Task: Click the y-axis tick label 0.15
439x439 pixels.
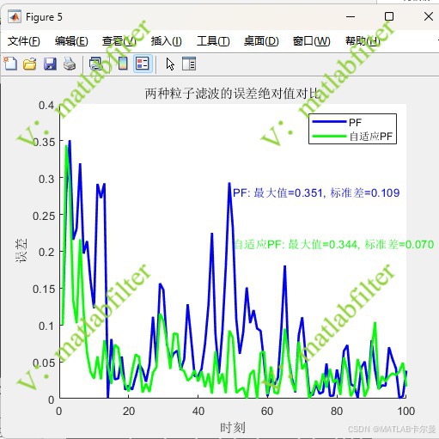Action: point(44,290)
